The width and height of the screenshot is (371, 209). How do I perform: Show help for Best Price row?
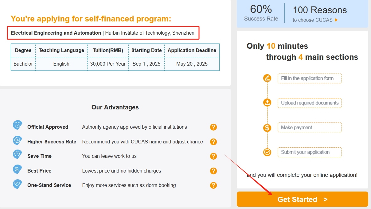213,171
